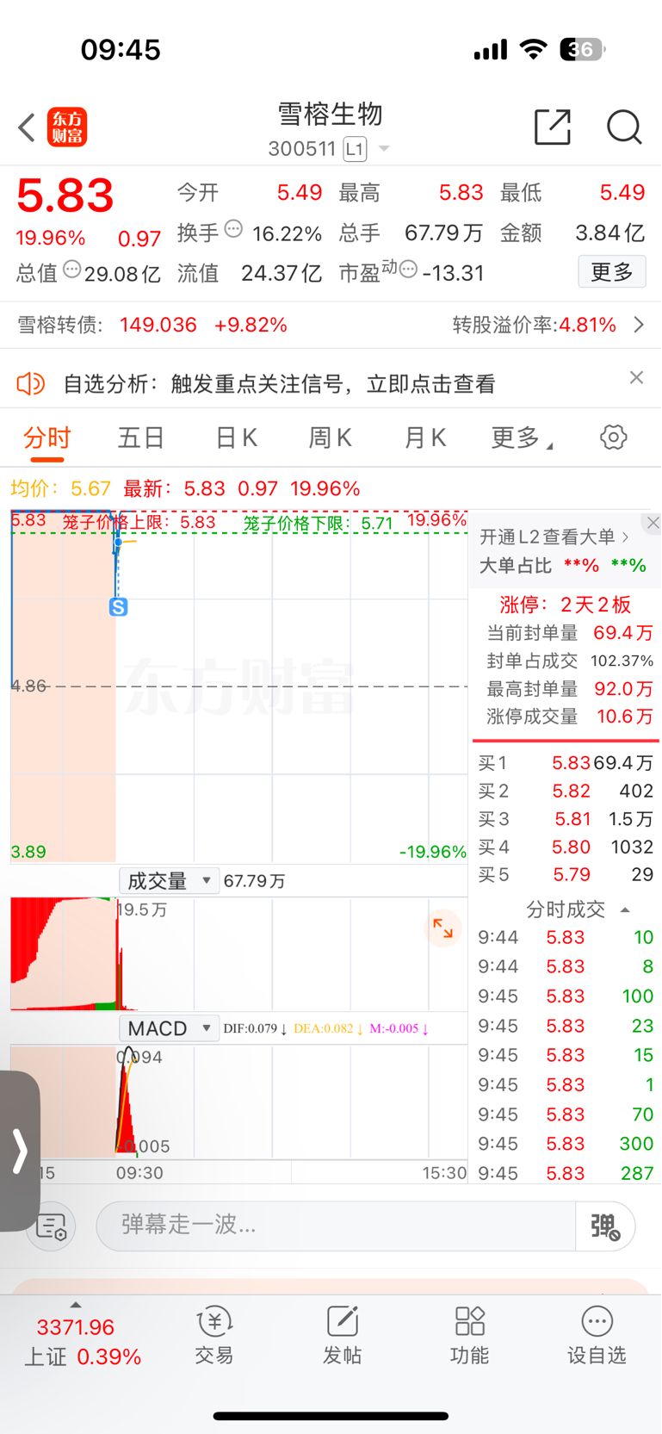Viewport: 662px width, 1434px height.
Task: Tap the 最高封单量 92.0万 row
Action: point(569,689)
